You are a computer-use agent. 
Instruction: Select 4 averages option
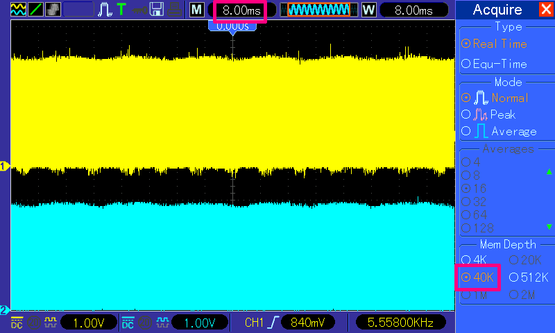pos(471,162)
